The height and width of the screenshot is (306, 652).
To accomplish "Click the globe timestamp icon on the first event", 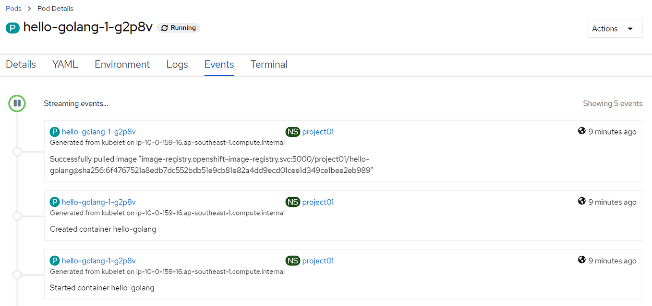I will 581,131.
